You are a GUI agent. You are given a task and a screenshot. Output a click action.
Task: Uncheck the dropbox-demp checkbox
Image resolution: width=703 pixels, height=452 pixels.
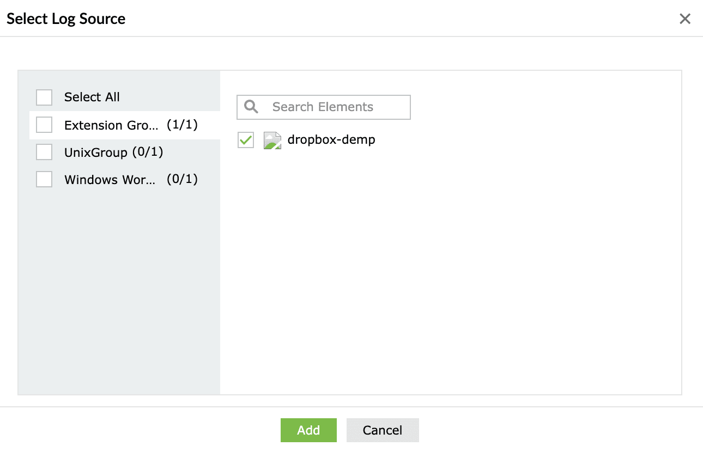[246, 141]
